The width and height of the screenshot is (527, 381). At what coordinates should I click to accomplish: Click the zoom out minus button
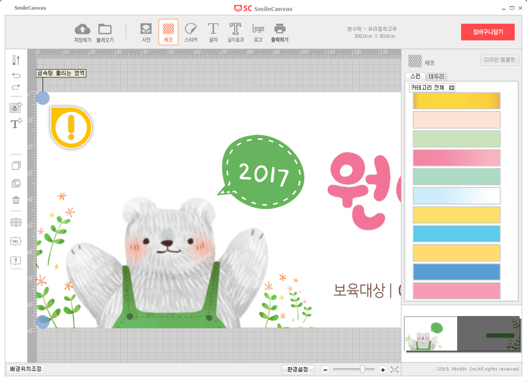pyautogui.click(x=326, y=370)
